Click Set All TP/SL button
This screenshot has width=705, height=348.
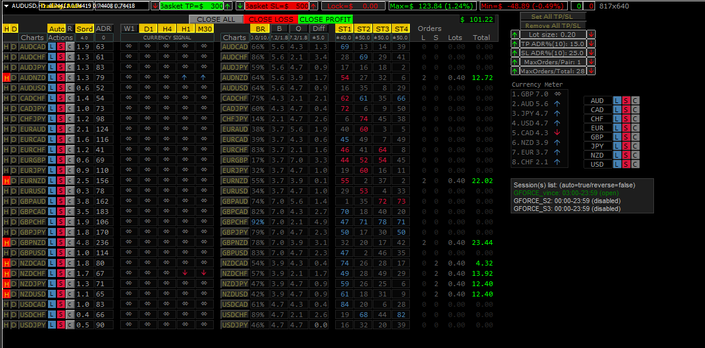[553, 16]
